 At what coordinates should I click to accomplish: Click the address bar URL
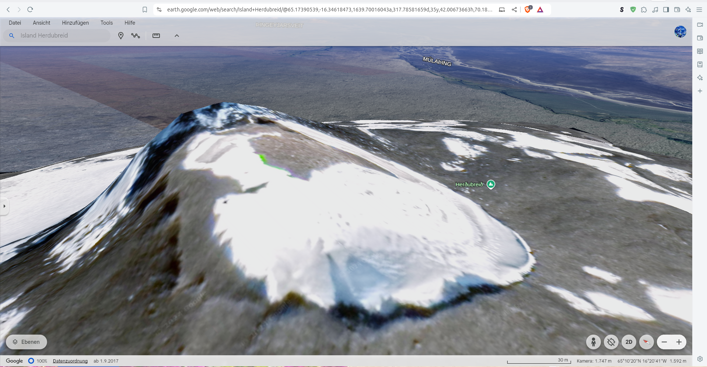pyautogui.click(x=329, y=10)
